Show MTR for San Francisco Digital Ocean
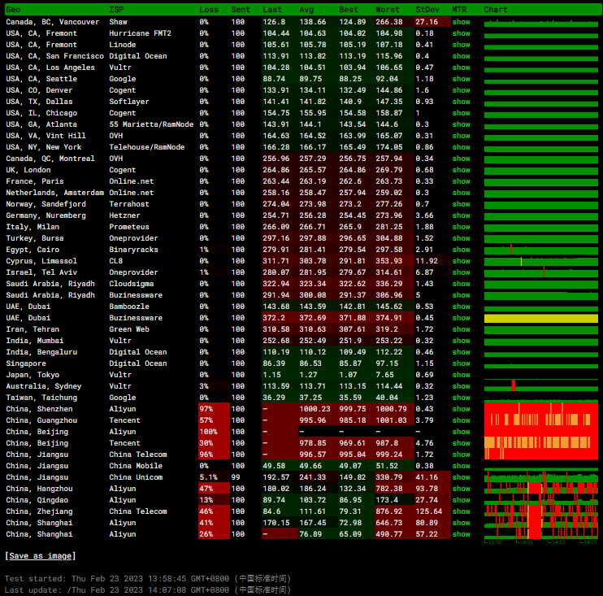Image resolution: width=603 pixels, height=596 pixels. point(461,56)
